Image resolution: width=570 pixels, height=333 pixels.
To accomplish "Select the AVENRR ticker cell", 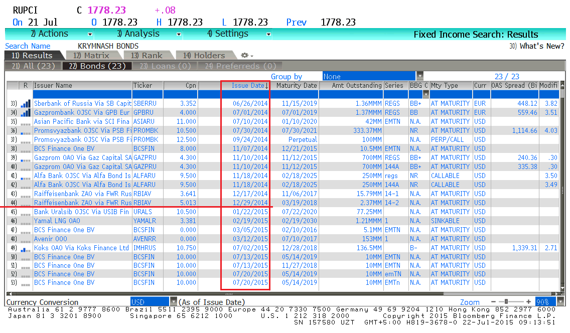I will point(145,239).
